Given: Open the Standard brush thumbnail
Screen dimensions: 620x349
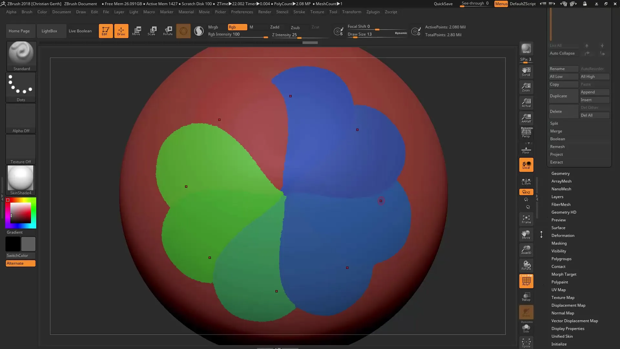Looking at the screenshot, I should tap(21, 56).
